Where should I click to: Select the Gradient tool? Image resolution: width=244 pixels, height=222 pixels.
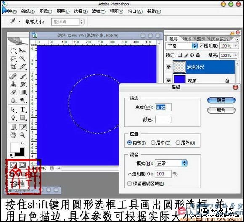click(23, 92)
